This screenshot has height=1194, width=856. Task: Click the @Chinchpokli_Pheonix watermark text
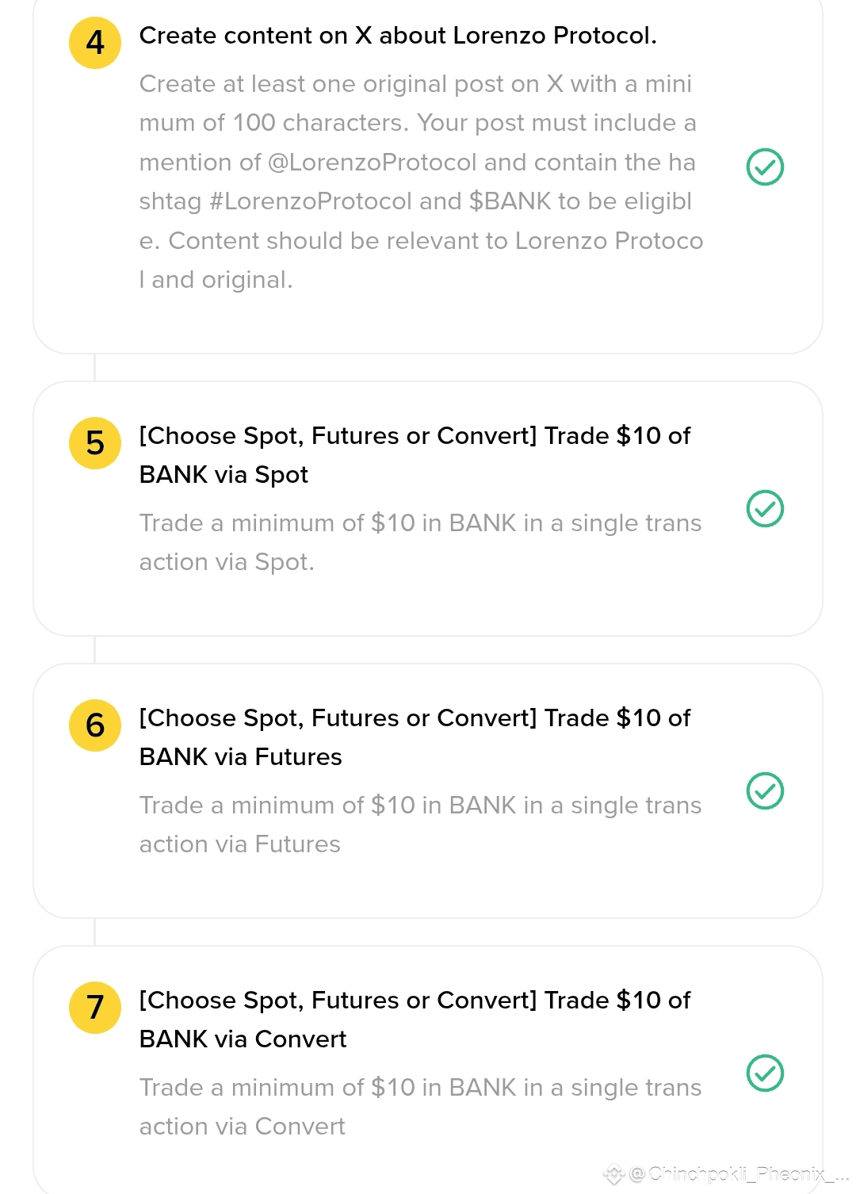tap(737, 1174)
